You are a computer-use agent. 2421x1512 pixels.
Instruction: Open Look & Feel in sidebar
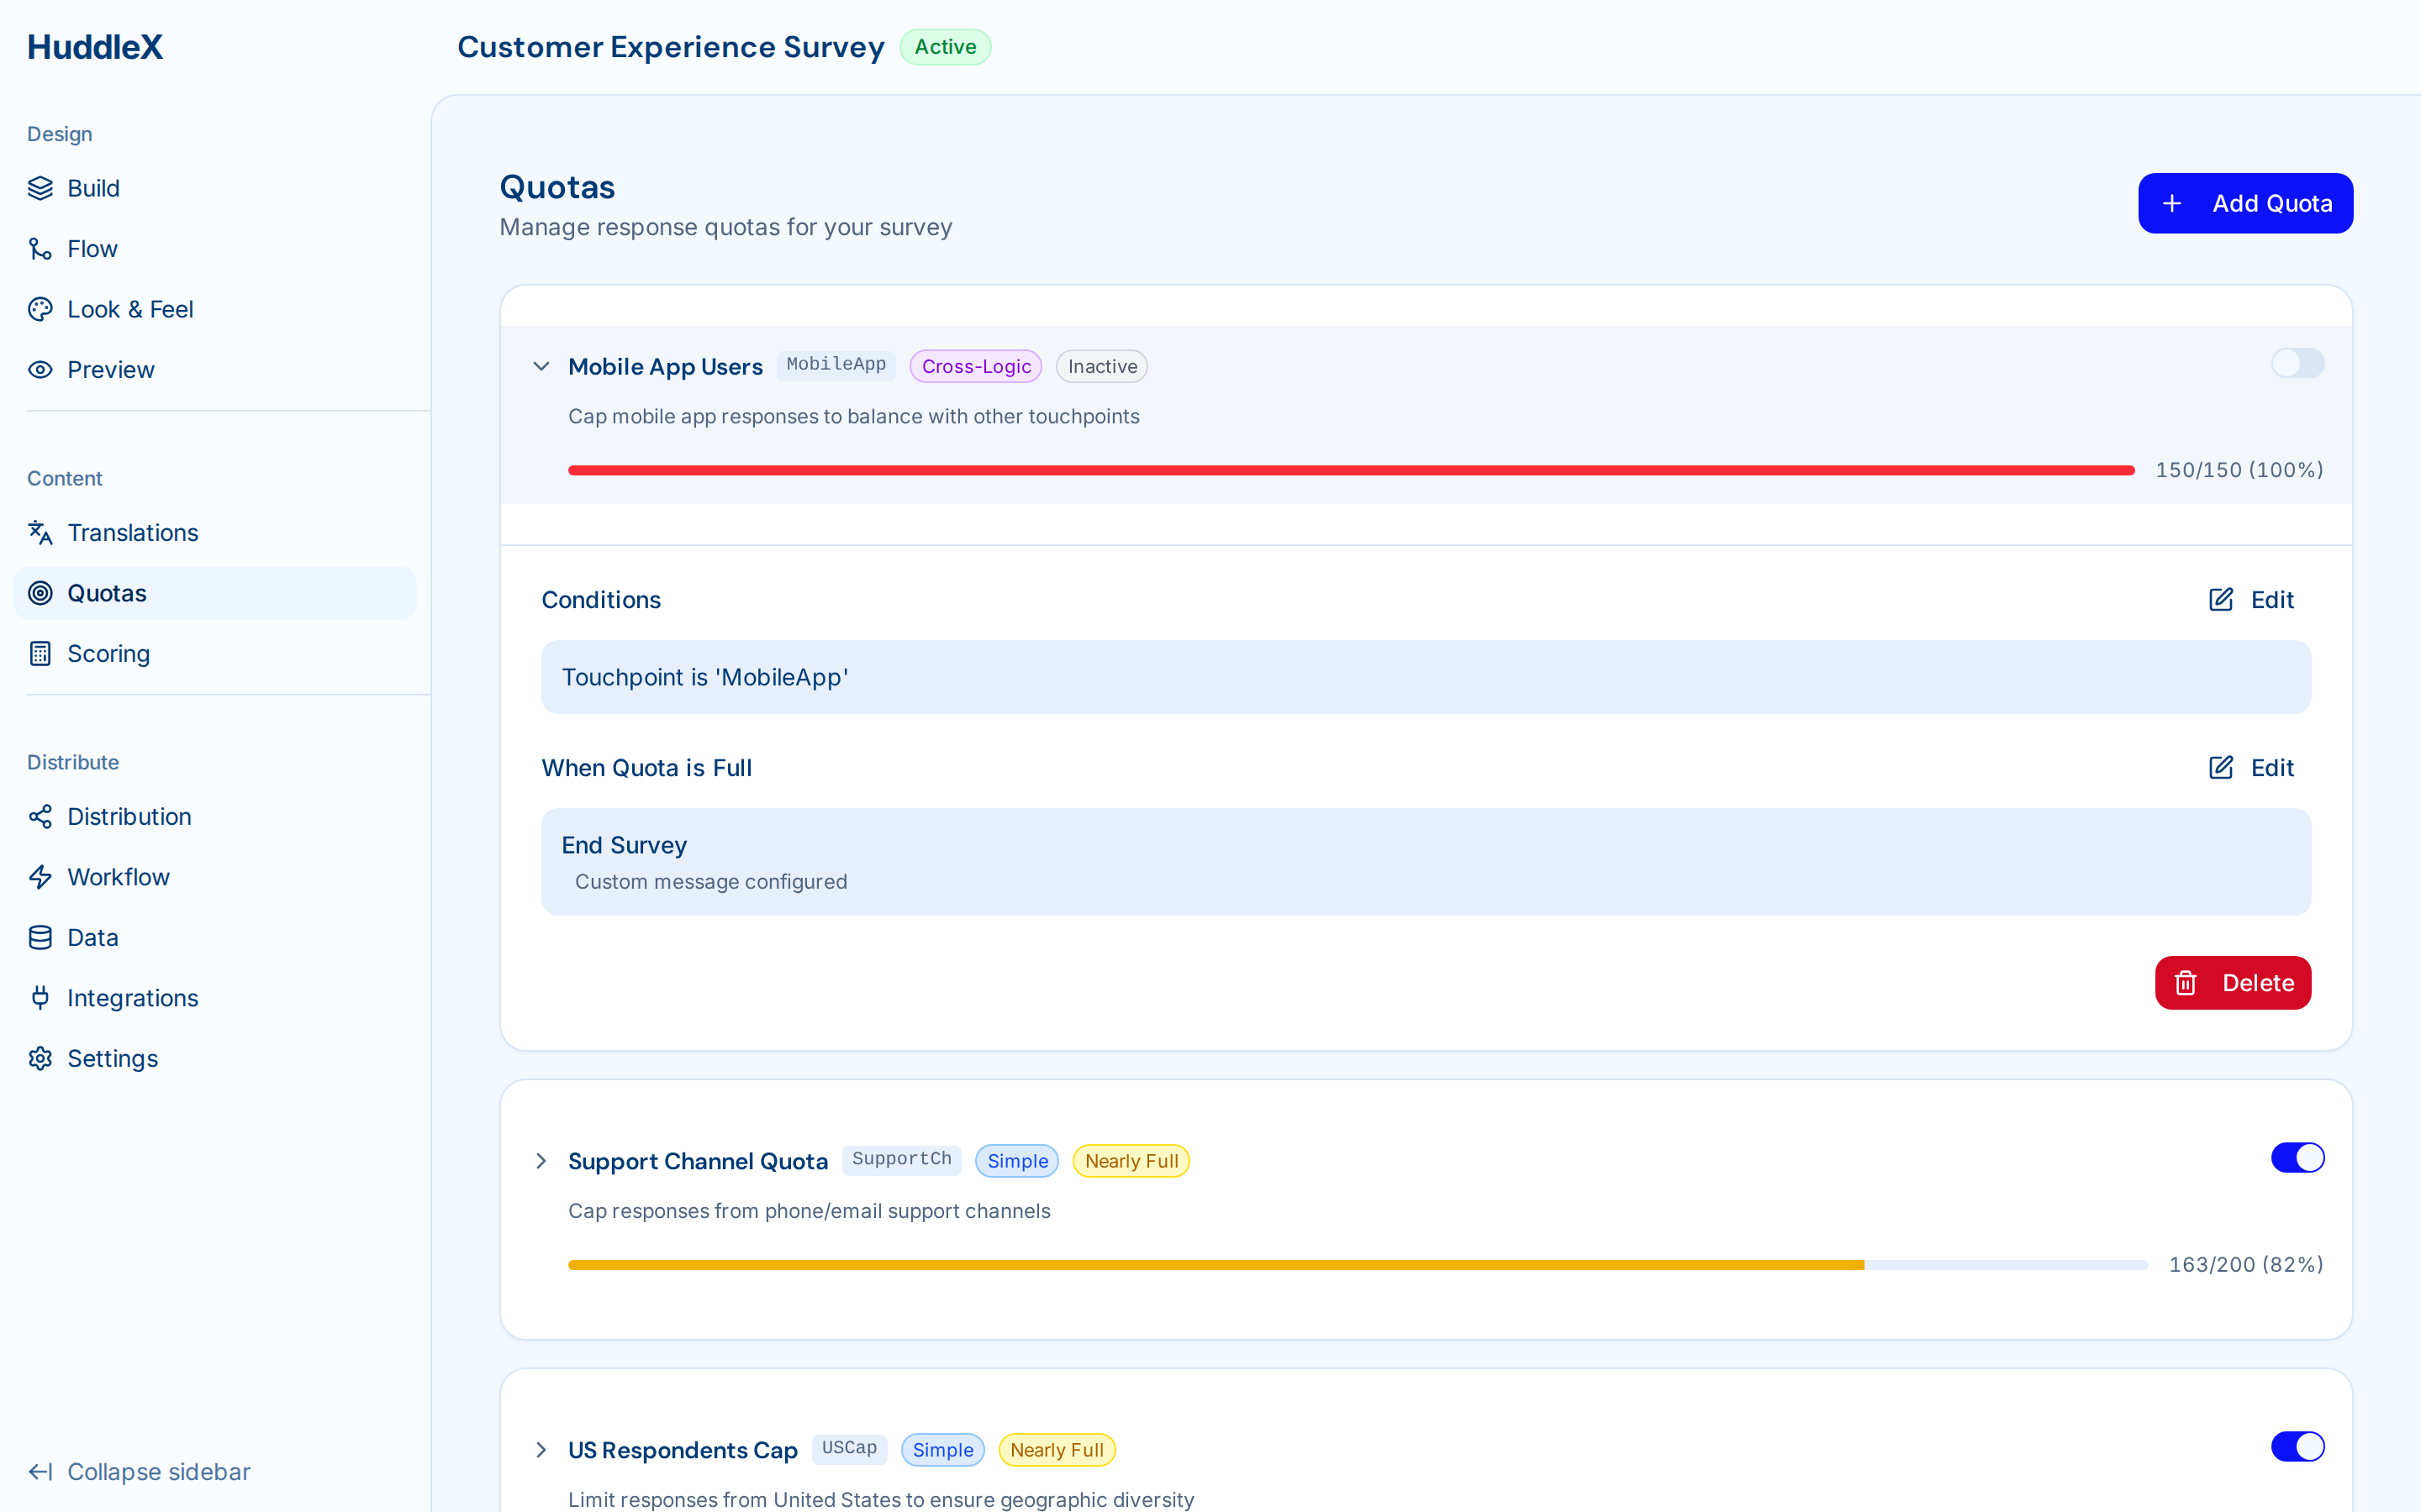(x=215, y=309)
